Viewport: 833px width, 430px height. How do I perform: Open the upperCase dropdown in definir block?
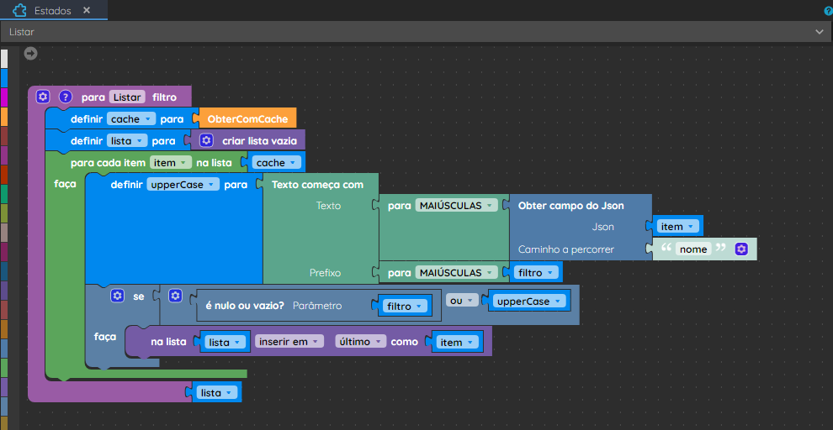pos(183,185)
